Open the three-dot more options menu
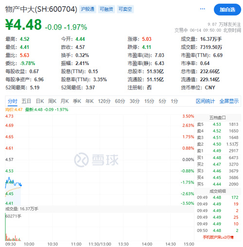The height and width of the screenshot is (247, 243). tap(202, 9)
